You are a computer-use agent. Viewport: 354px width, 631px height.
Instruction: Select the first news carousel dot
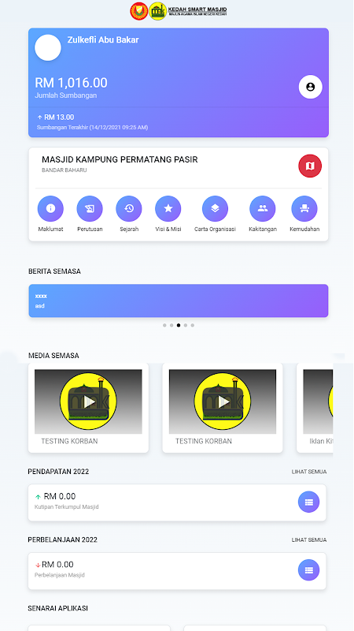click(x=164, y=325)
